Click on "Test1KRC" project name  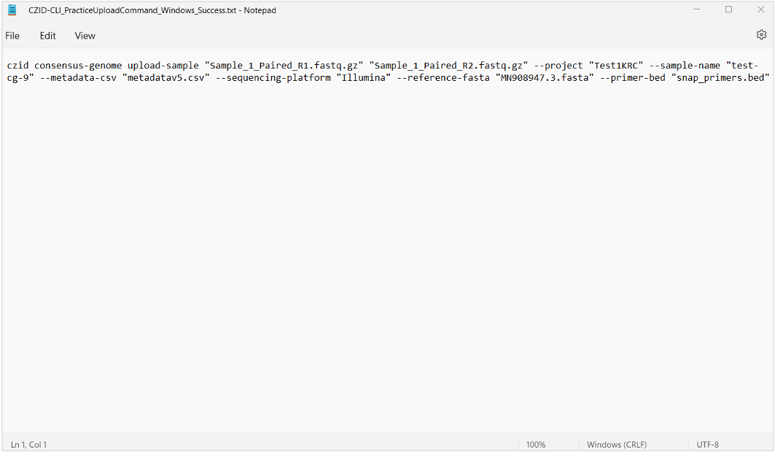point(616,66)
